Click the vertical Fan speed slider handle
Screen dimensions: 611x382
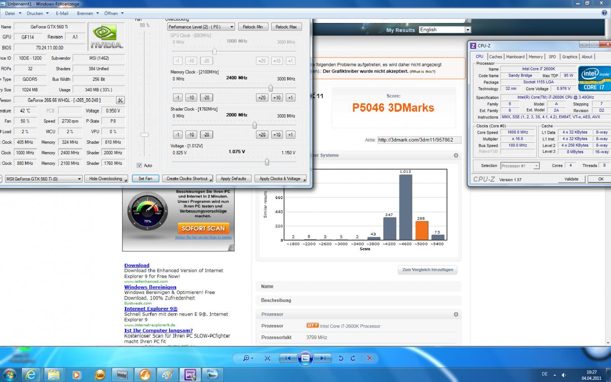point(145,135)
